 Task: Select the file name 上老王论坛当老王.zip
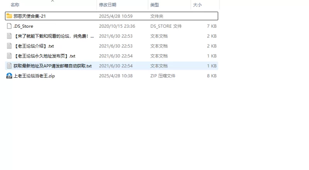[x=34, y=76]
